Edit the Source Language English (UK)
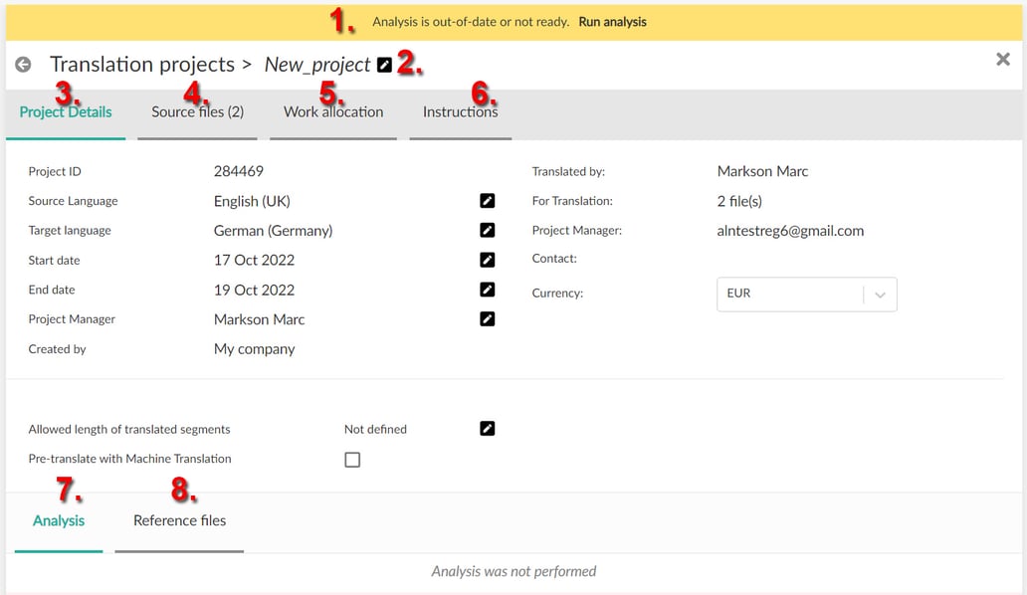Viewport: 1027px width, 595px height. (488, 201)
